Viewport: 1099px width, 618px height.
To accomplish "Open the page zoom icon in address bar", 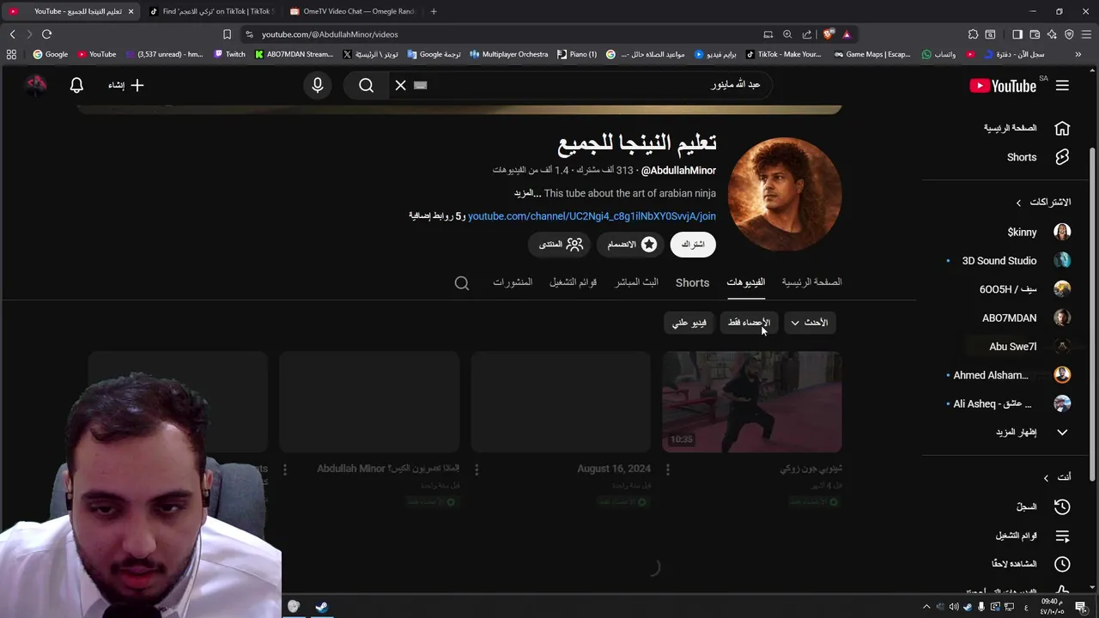I will [x=787, y=34].
